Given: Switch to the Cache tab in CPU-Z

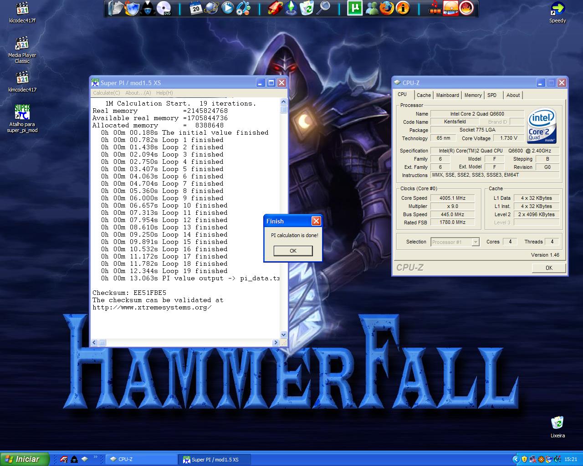Looking at the screenshot, I should [424, 95].
